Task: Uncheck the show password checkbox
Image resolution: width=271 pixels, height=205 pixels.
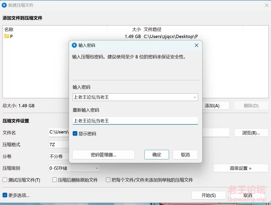Action: [75, 134]
